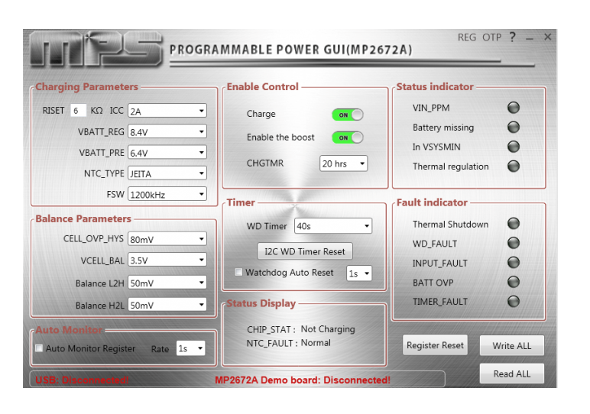Open the NTC_TYPE dropdown showing JEITA
590x414 pixels.
tap(167, 173)
